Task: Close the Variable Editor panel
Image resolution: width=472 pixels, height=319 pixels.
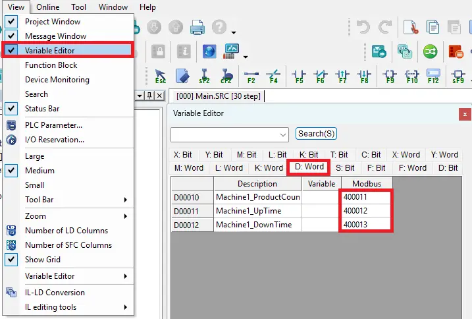Action: [465, 113]
